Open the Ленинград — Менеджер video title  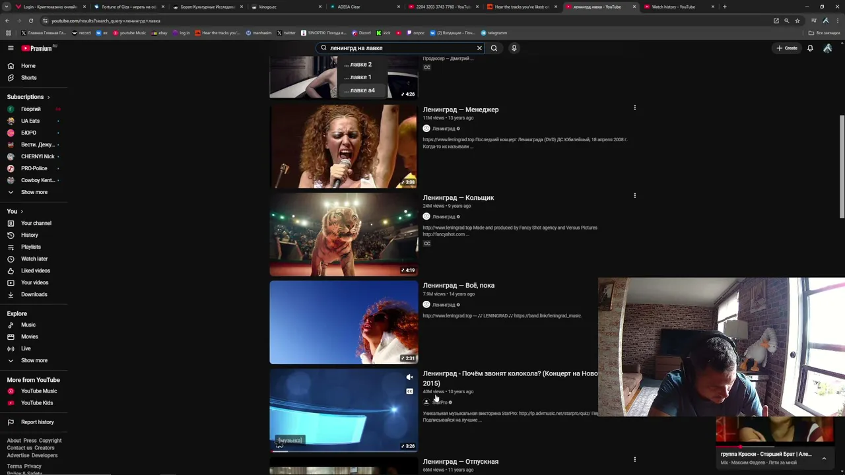click(x=461, y=110)
